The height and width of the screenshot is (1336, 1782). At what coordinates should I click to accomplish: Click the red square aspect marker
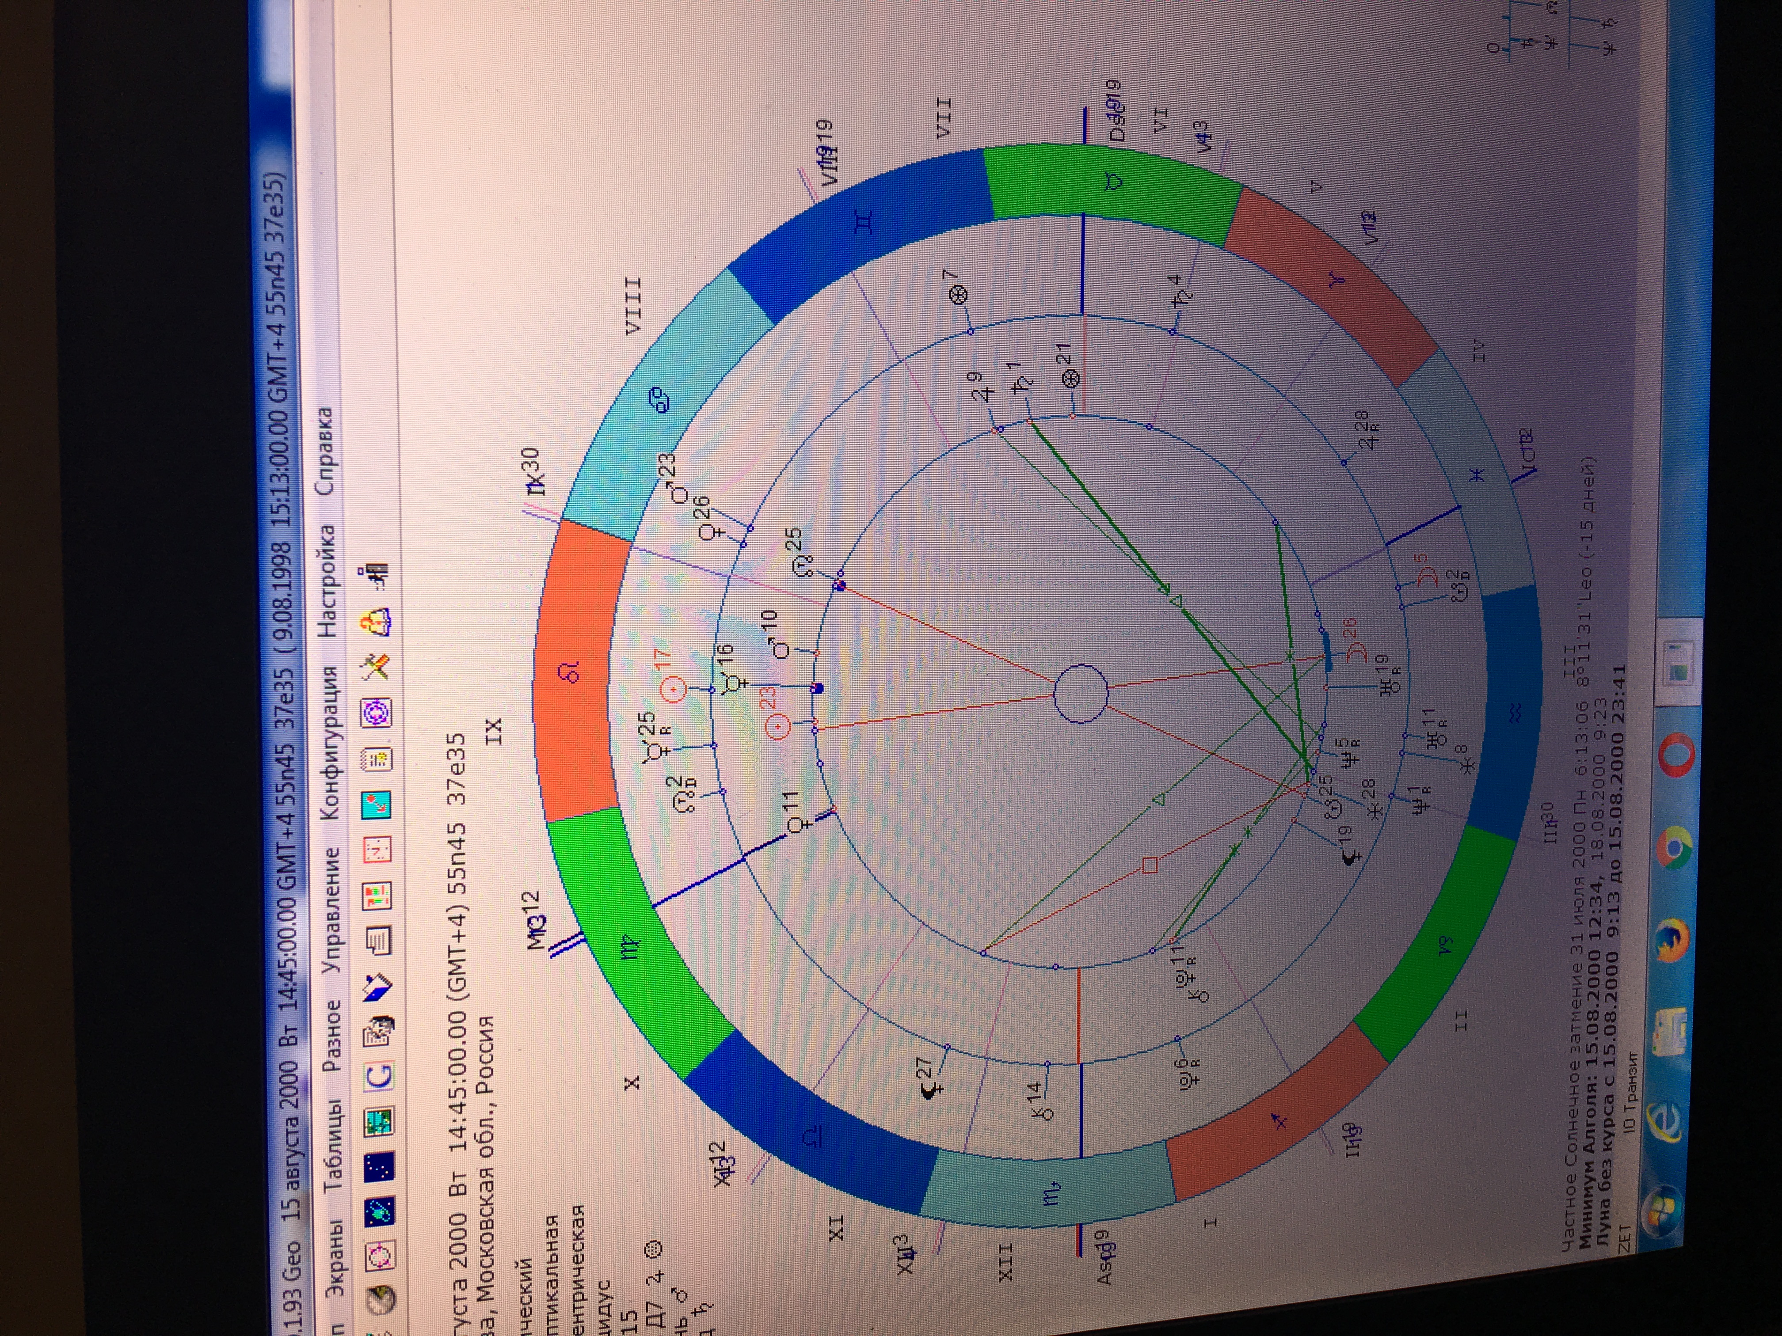[1150, 865]
